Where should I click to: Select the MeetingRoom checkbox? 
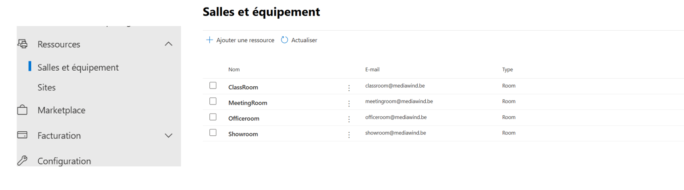[213, 101]
